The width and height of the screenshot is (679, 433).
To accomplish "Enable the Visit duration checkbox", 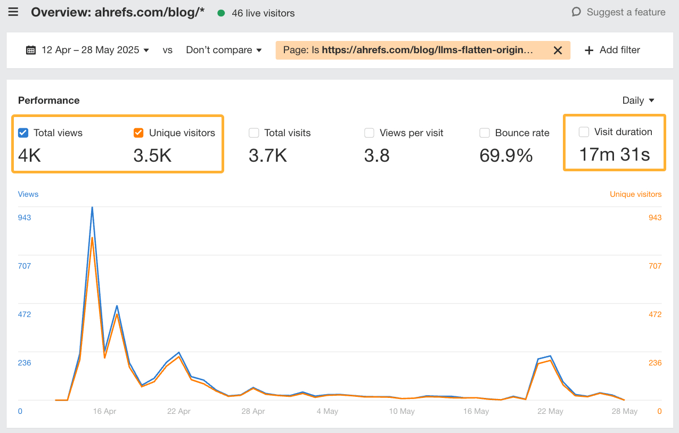I will [584, 131].
